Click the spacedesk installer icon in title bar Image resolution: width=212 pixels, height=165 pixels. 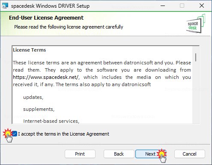click(x=5, y=6)
